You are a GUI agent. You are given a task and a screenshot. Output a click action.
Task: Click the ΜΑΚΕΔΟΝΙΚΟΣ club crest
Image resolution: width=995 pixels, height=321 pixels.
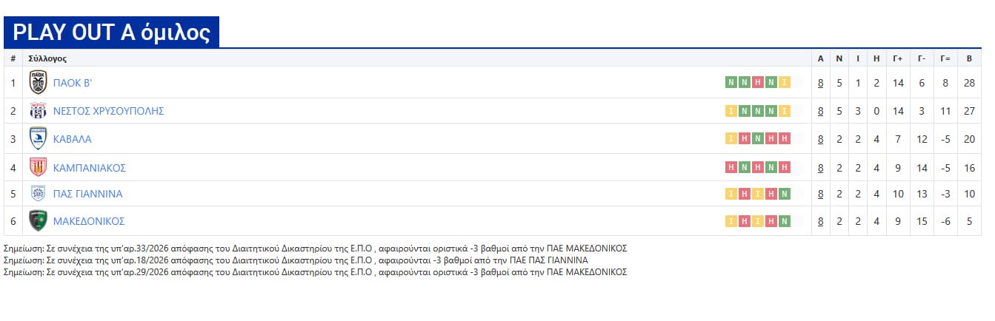click(38, 221)
